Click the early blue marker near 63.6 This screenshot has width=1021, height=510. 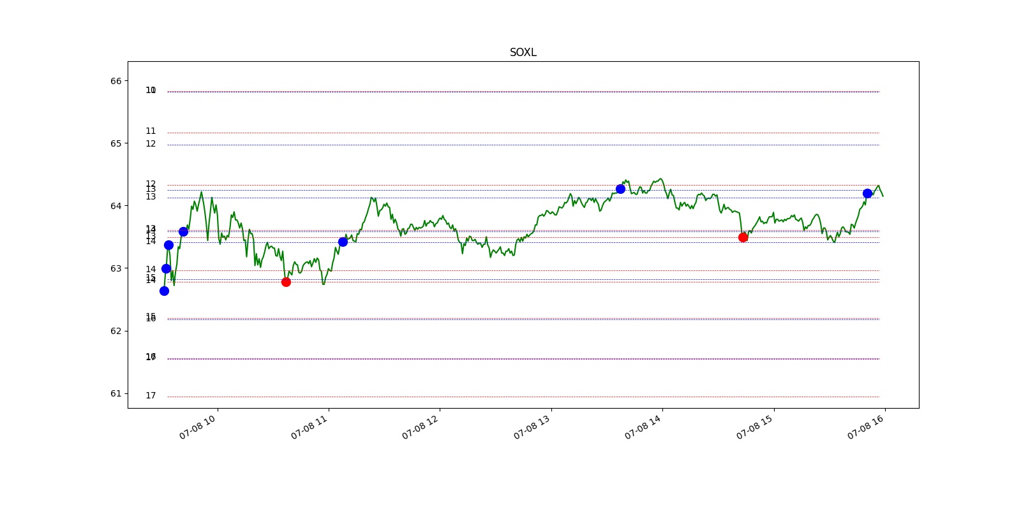183,231
